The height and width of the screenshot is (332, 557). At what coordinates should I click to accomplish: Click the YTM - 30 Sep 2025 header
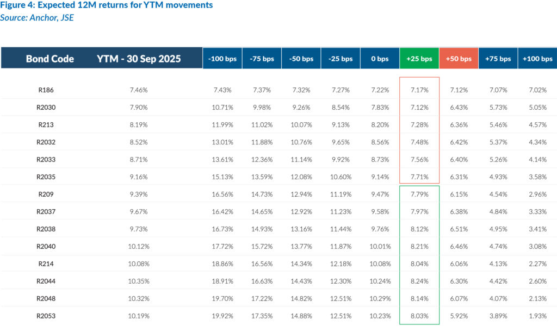139,59
